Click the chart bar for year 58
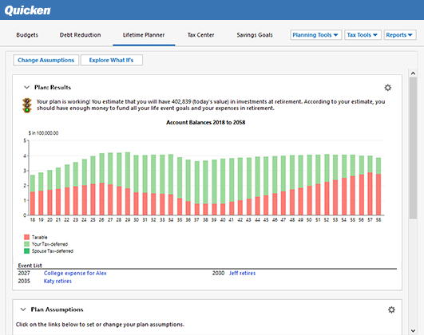 point(378,187)
